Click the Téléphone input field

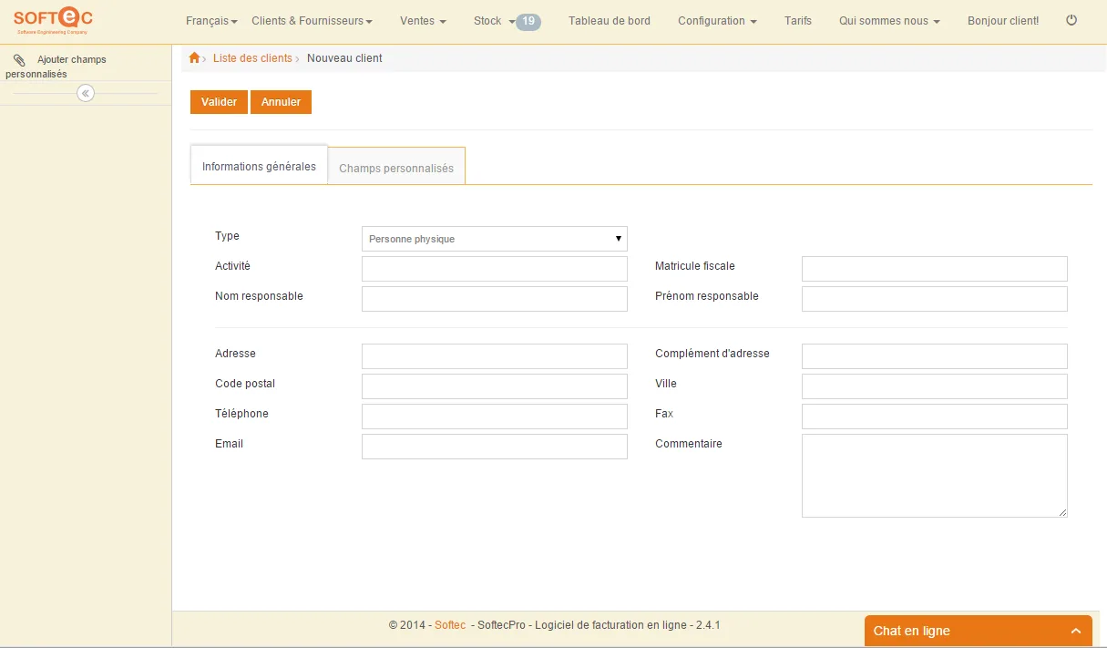(x=495, y=417)
